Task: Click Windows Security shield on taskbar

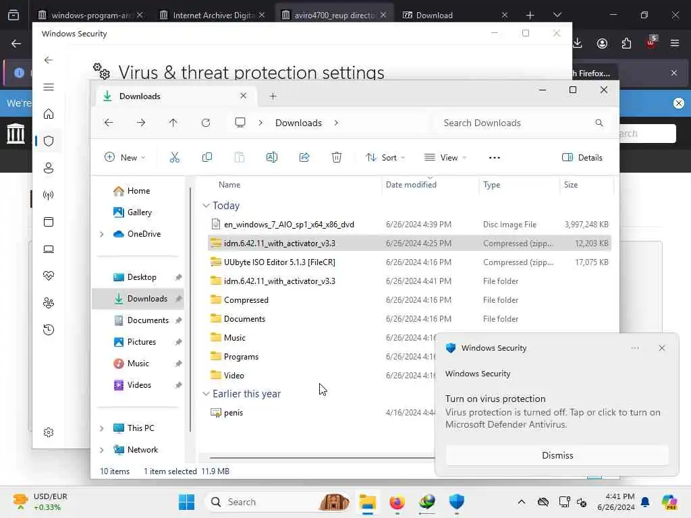Action: [457, 502]
